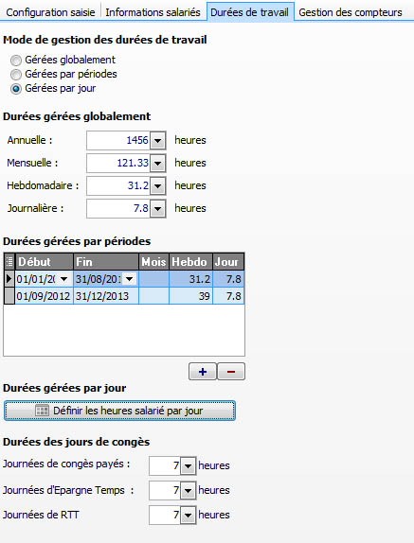Viewport: 414px width, 543px height.
Task: Expand the Hebdomadaire hours dropdown
Action: pyautogui.click(x=158, y=186)
